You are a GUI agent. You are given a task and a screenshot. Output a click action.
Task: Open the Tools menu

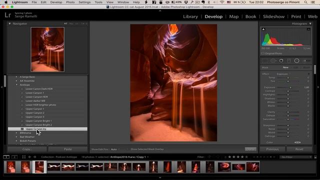98,2
